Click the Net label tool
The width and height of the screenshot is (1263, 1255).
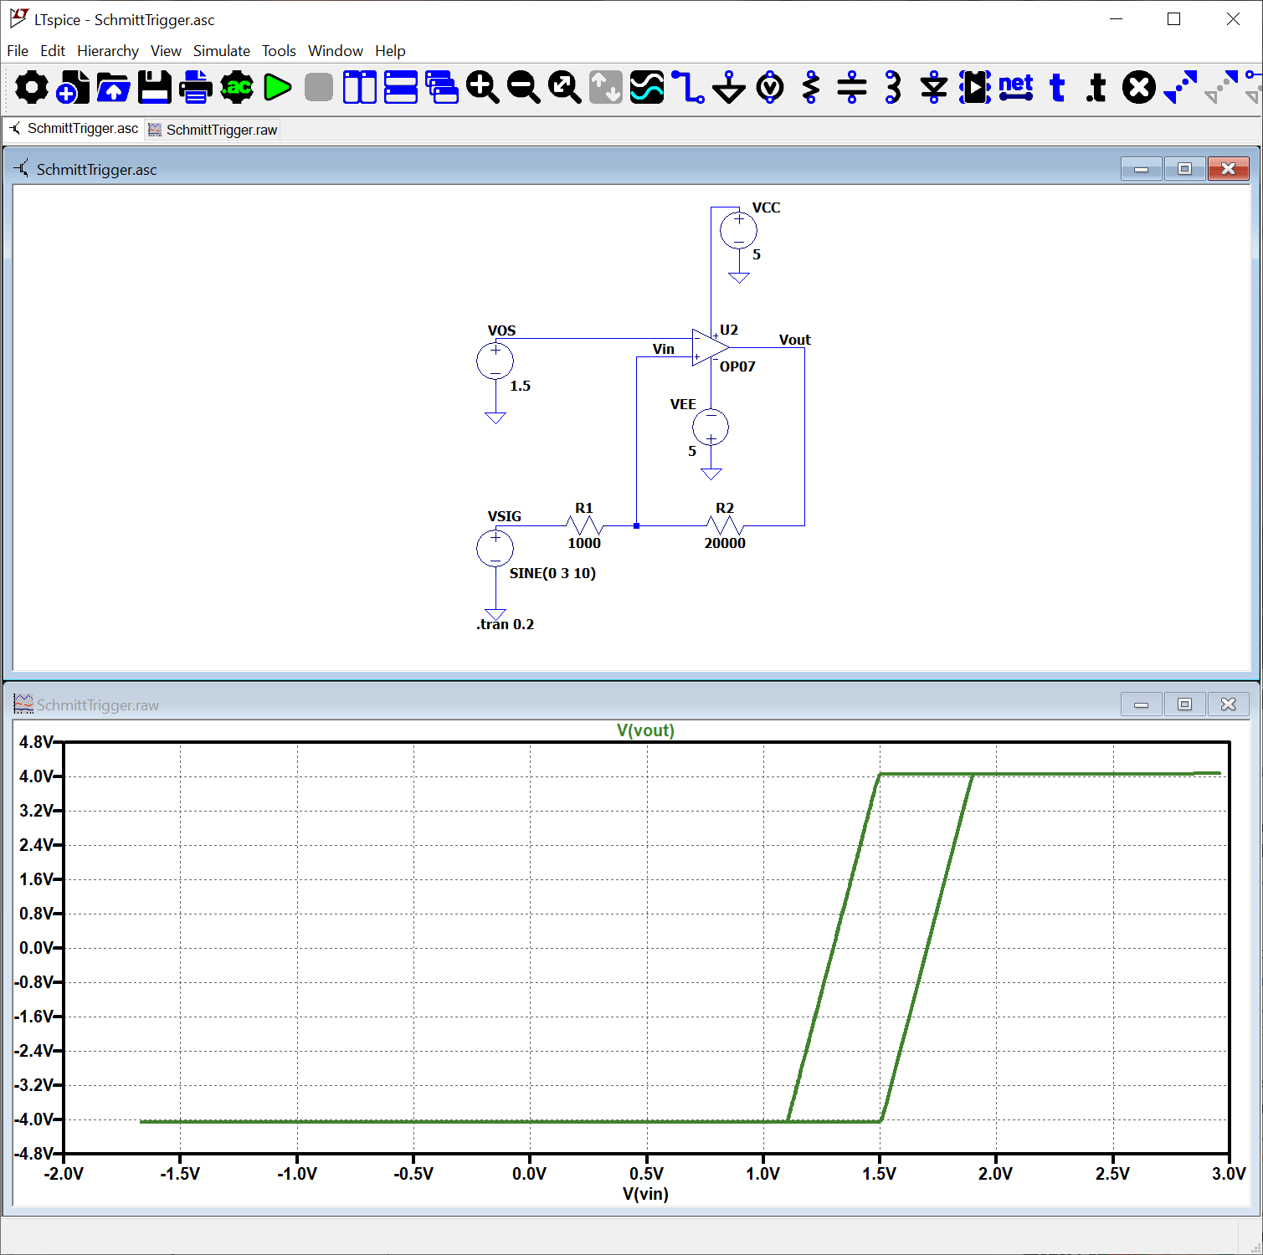1015,87
